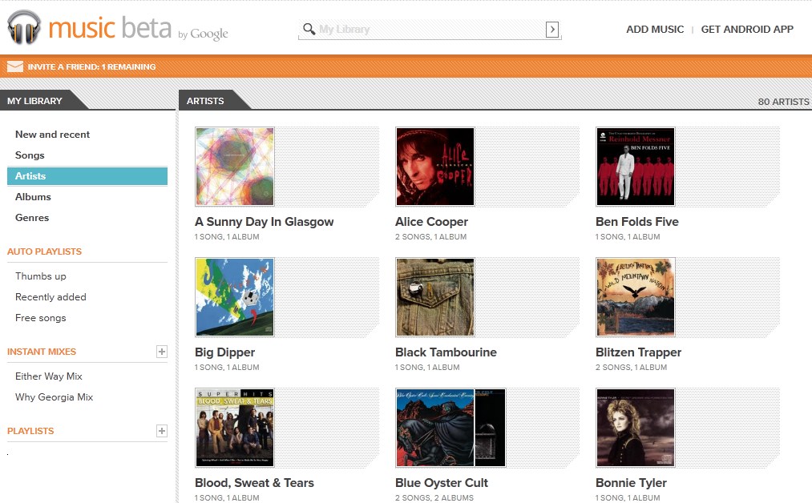Click the 80 ARTISTS count label

(x=783, y=102)
